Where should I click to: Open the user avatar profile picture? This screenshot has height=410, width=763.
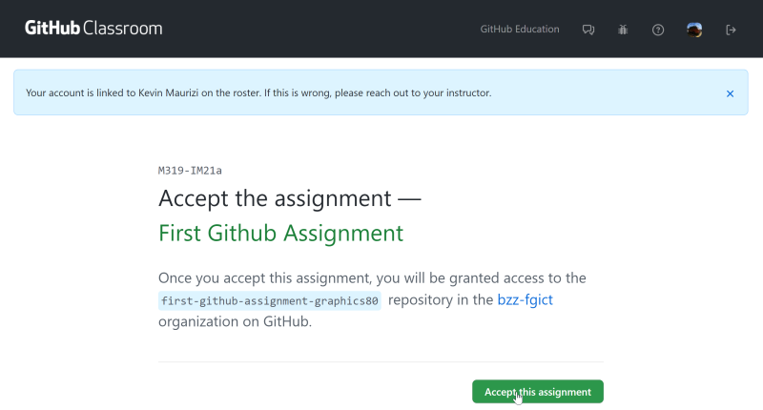694,30
